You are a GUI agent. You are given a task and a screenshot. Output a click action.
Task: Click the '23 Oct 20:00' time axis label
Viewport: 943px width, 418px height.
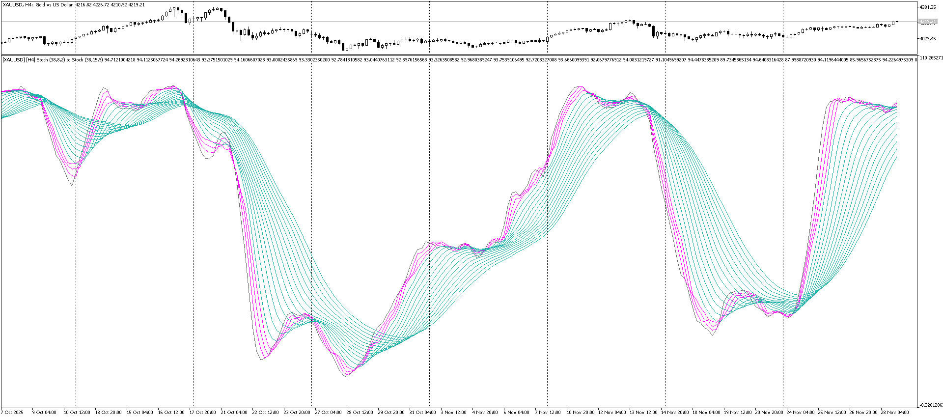(x=297, y=413)
